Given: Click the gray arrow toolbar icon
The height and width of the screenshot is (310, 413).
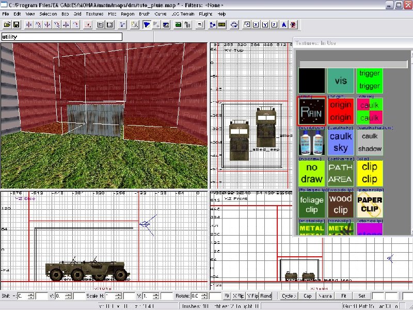Looking at the screenshot, I should [156, 25].
